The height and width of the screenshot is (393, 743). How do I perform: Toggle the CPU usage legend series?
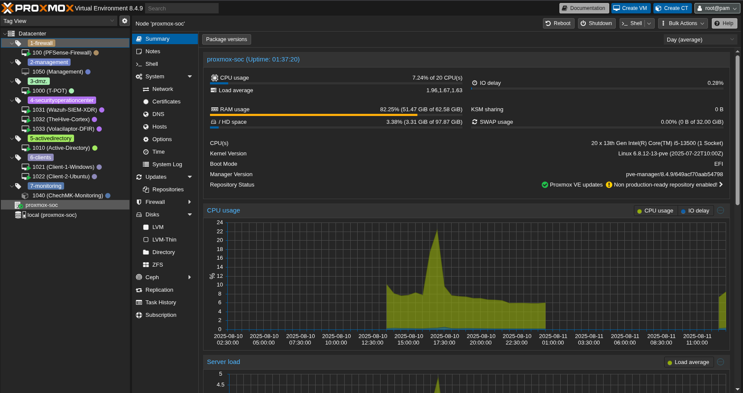655,211
